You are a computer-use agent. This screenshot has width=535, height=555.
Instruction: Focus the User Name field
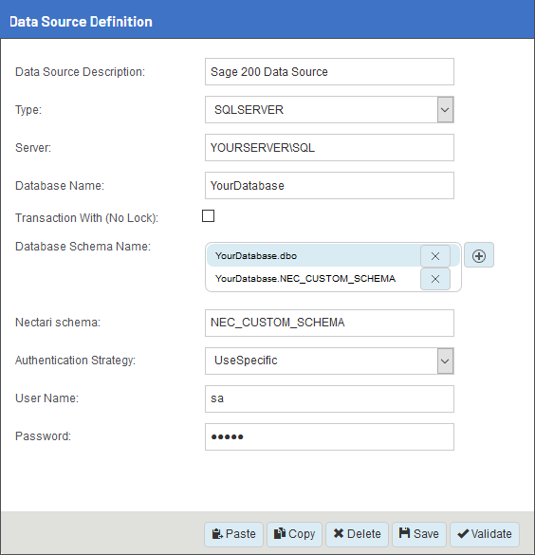[x=329, y=398]
